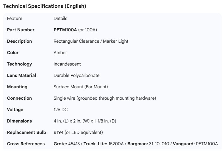223x151 pixels.
Task: Click the PETM100A part number value
Action: pyautogui.click(x=65, y=30)
